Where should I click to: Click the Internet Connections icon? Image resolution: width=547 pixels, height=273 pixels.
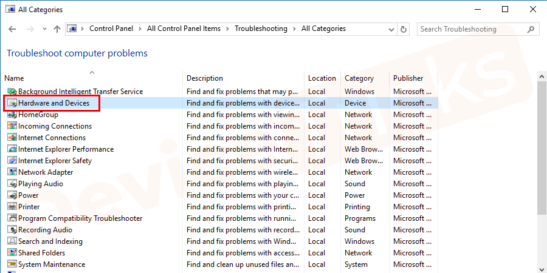(x=12, y=138)
